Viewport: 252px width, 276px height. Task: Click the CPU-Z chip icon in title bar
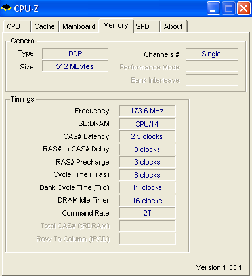click(x=7, y=9)
